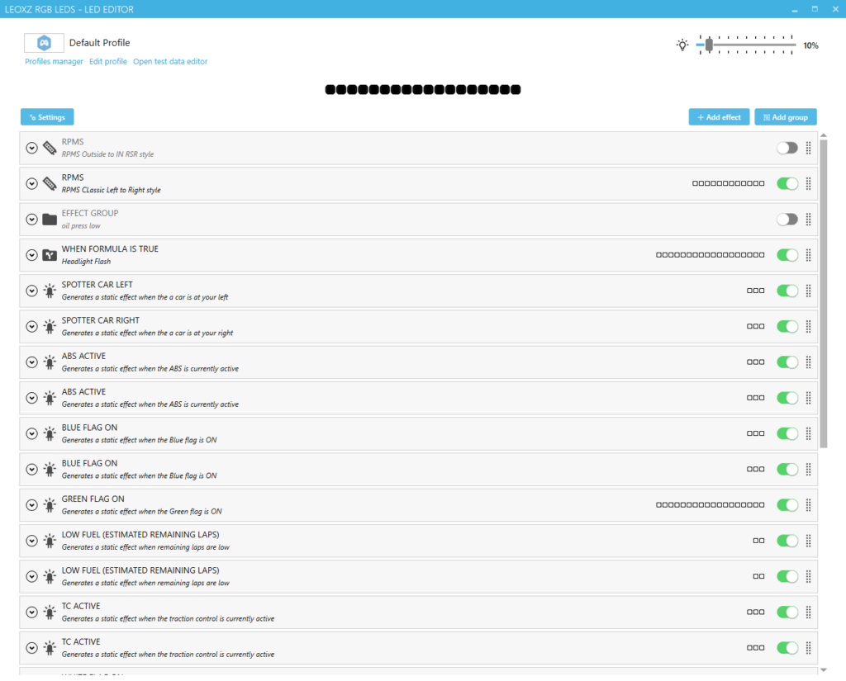Expand the Spotter Car Left effect details
Screen dimensions: 846x681
31,291
